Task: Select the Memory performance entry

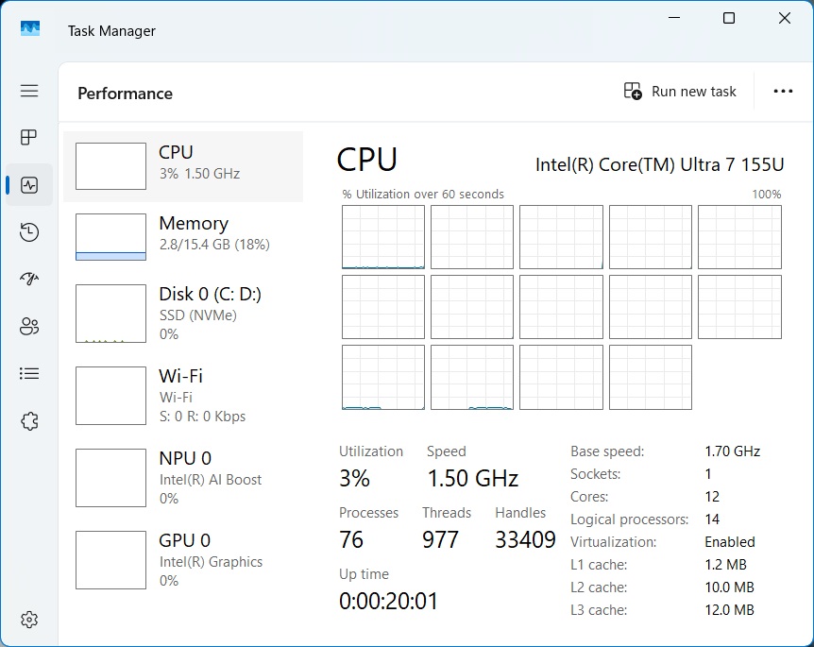Action: (183, 236)
